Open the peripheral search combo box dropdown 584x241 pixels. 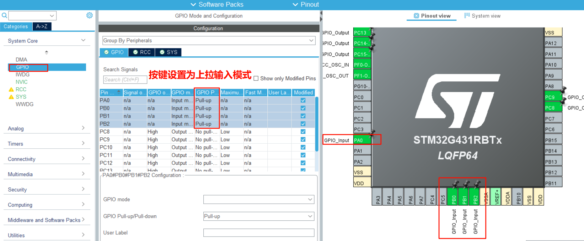pyautogui.click(x=52, y=16)
